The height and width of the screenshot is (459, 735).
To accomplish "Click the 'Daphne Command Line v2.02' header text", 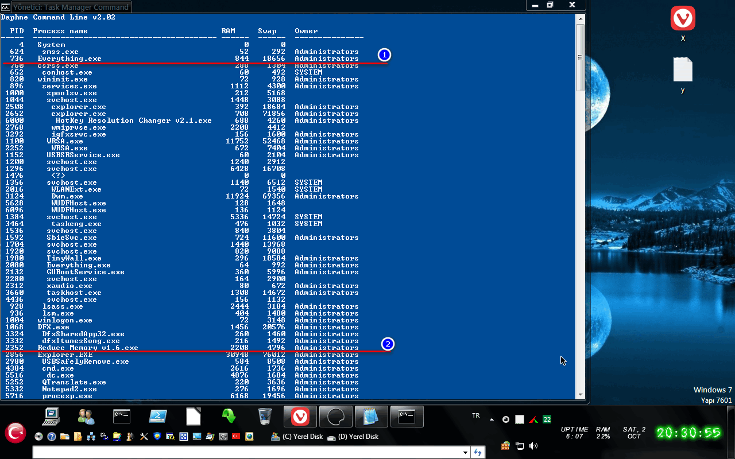I will click(58, 17).
